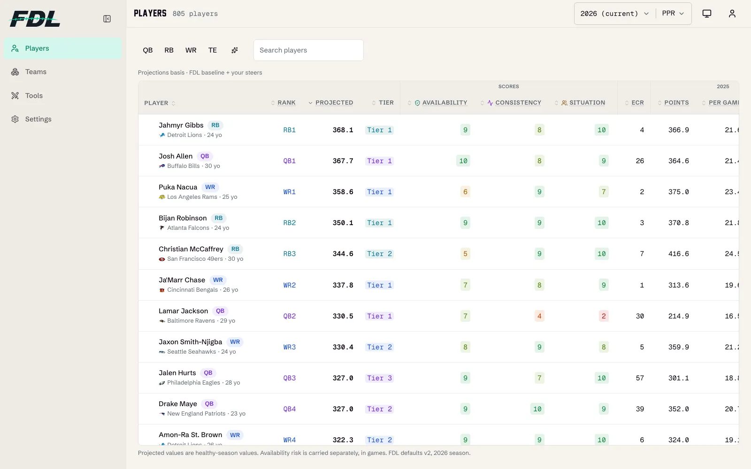This screenshot has height=469, width=751.
Task: Open Jaxon Smith-Njigba player page
Action: click(190, 342)
